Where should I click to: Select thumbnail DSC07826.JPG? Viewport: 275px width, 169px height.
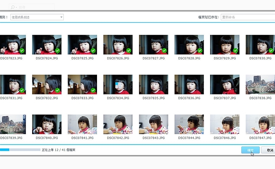(x=118, y=45)
